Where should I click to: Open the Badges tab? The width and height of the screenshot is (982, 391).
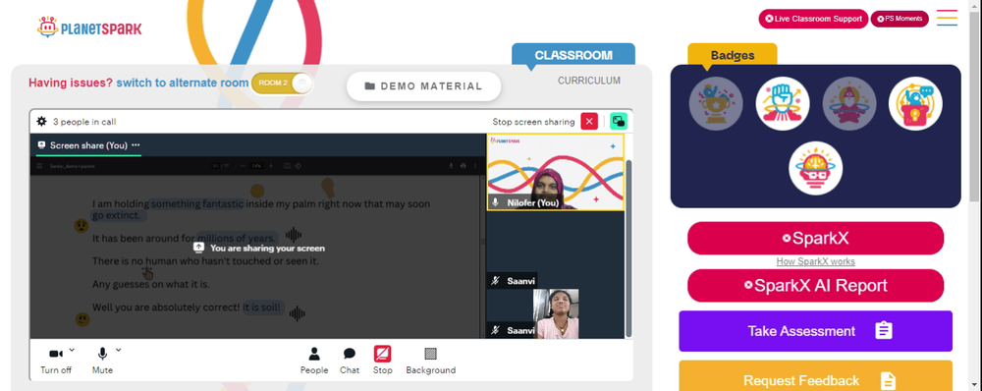733,55
